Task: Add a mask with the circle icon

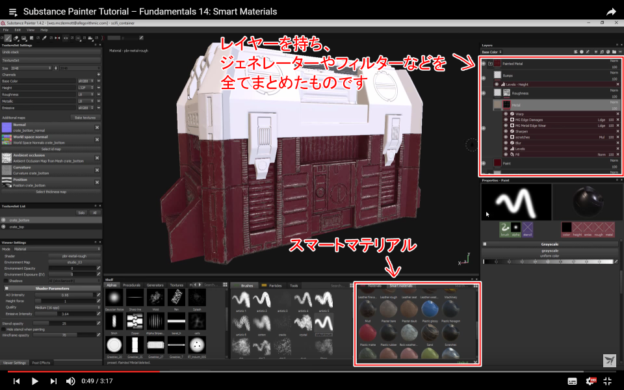Action: 581,52
